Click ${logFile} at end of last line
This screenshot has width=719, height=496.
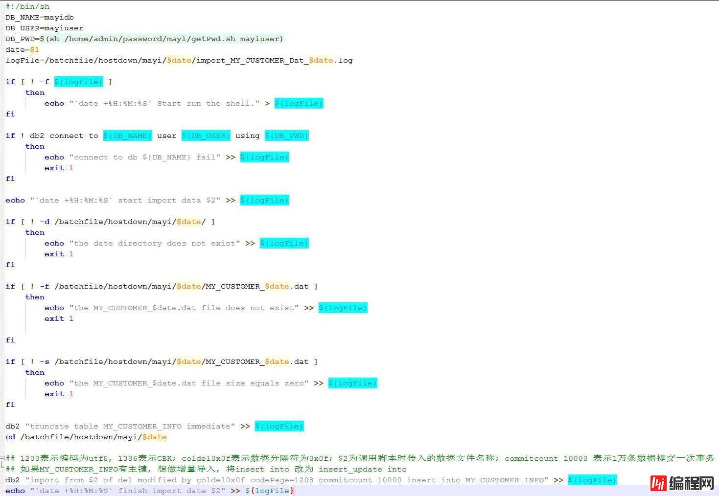[270, 491]
